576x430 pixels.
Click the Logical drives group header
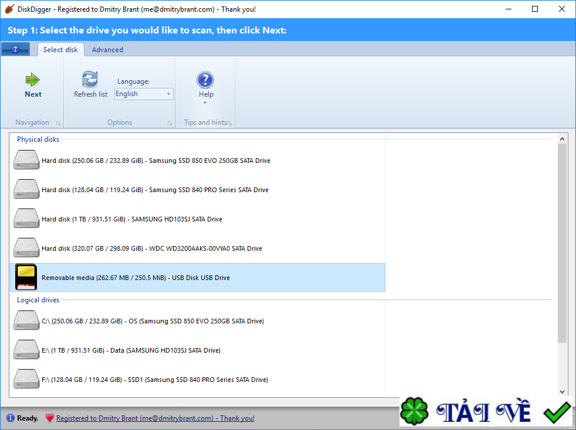pyautogui.click(x=38, y=300)
